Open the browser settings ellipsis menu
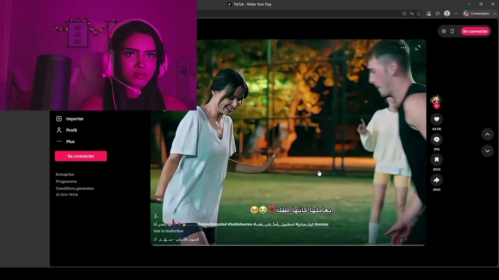 (457, 14)
